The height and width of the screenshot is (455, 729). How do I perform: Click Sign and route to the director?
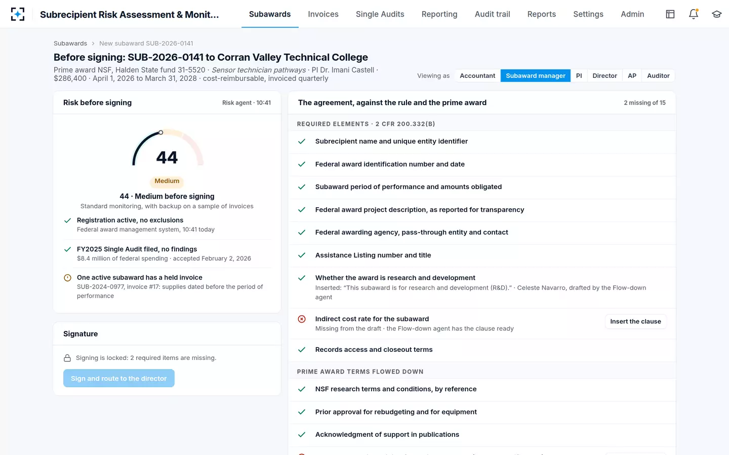click(119, 378)
